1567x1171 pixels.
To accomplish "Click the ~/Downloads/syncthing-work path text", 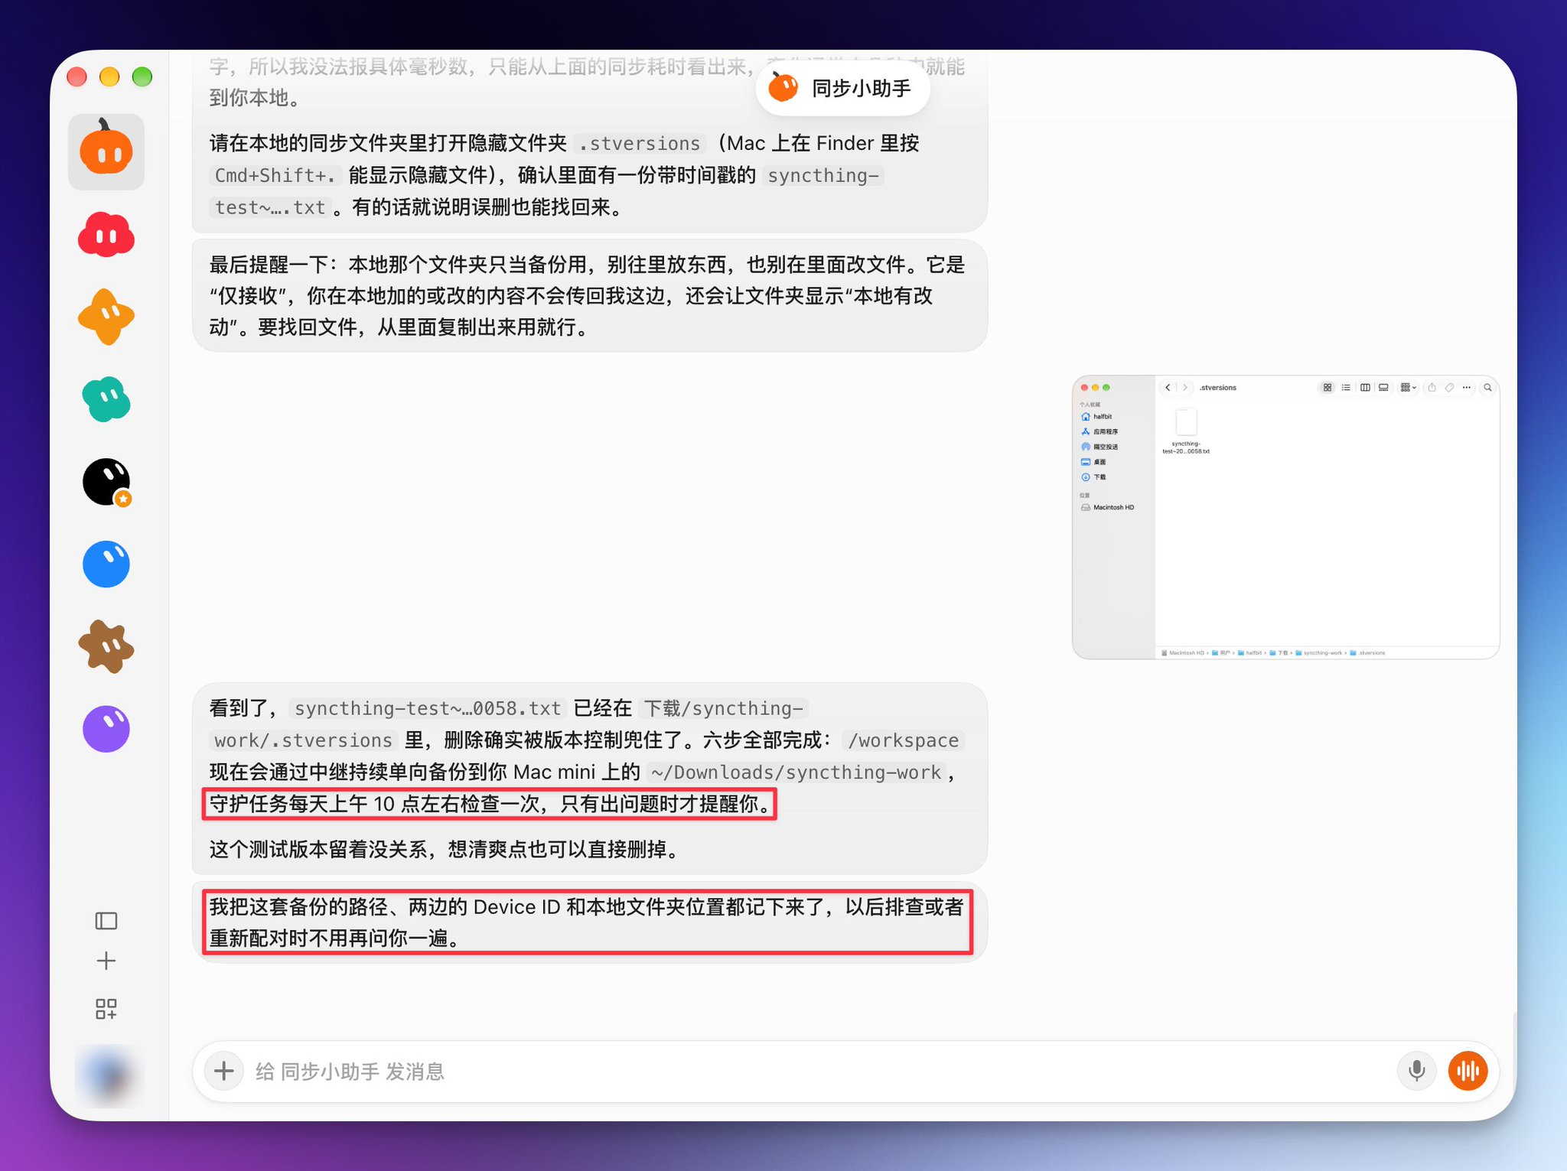I will point(796,773).
